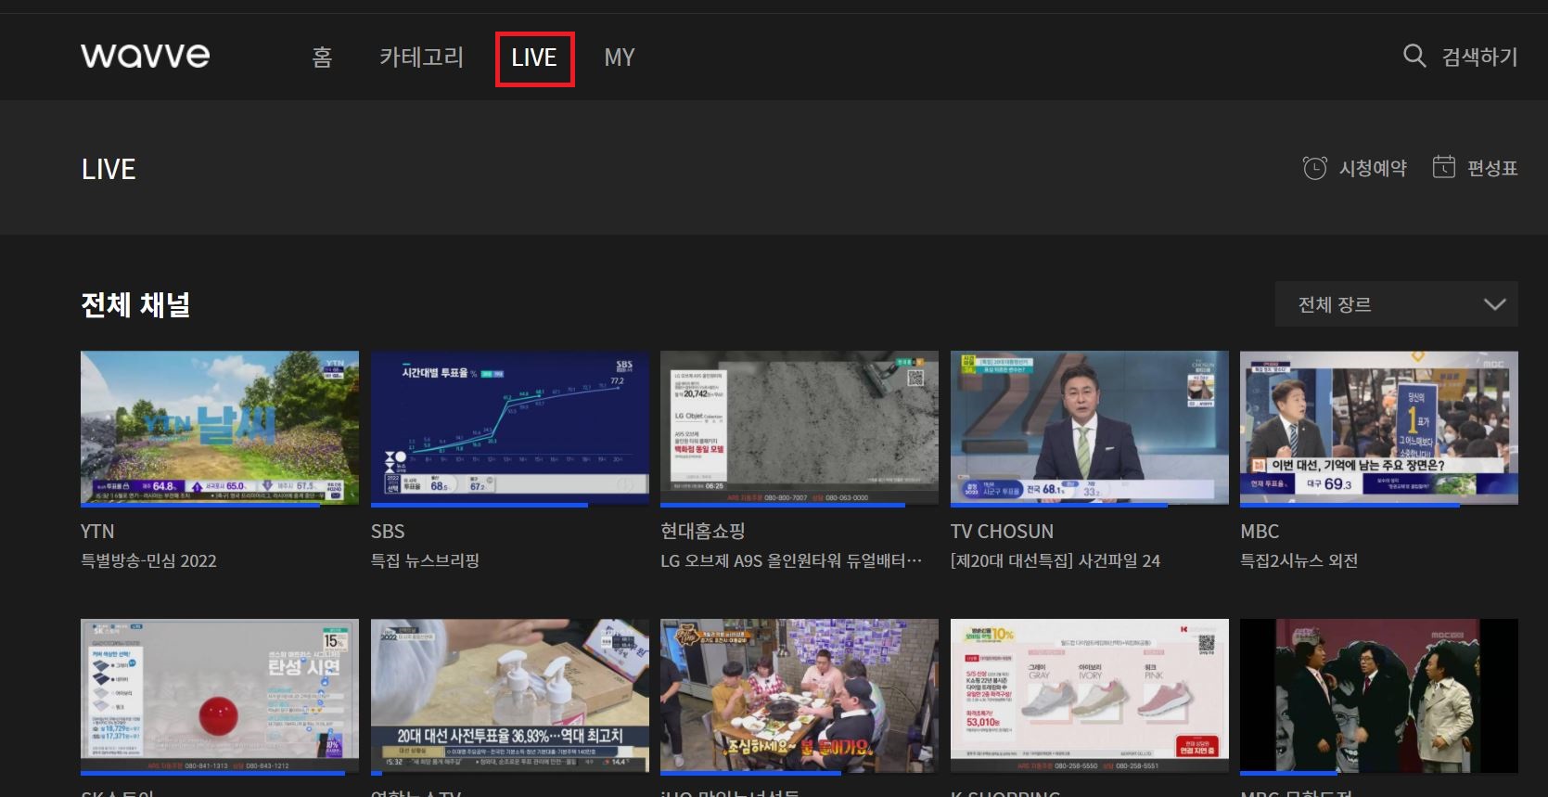Click program title LG 오브제 A9S

(791, 560)
